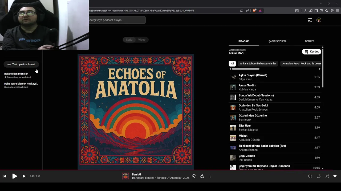Open the Brave Wallet
The image size is (341, 191).
[321, 11]
